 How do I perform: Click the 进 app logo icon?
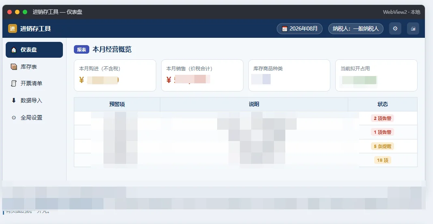click(13, 28)
